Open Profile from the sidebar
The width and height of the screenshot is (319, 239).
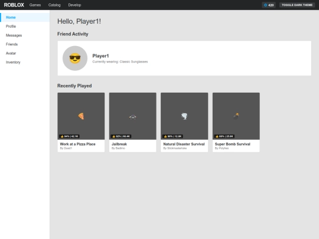pos(25,26)
